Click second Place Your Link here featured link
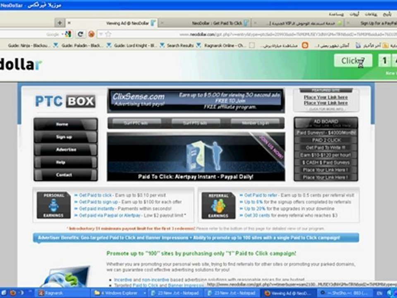The width and height of the screenshot is (397, 298). click(x=325, y=103)
